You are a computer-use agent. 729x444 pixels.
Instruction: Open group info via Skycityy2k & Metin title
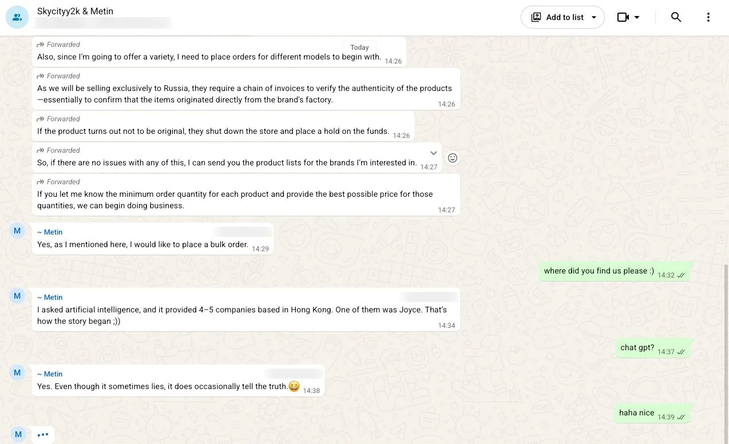tap(75, 11)
